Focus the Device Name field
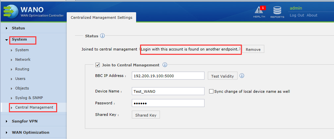Viewport: 334px width, 139px height. pos(168,91)
